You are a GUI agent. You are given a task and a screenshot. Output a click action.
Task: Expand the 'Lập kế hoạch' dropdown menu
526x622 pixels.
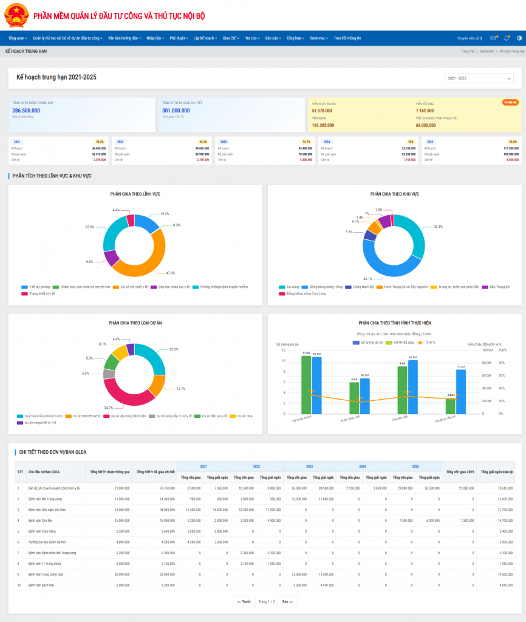pos(205,38)
